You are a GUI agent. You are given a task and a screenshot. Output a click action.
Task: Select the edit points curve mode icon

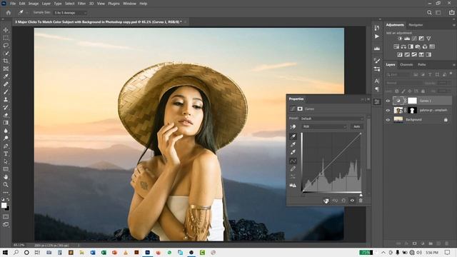click(293, 161)
